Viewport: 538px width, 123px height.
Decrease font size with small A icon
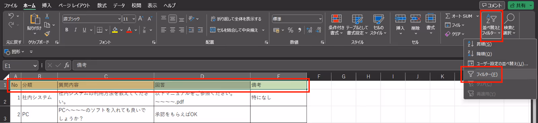(x=150, y=19)
